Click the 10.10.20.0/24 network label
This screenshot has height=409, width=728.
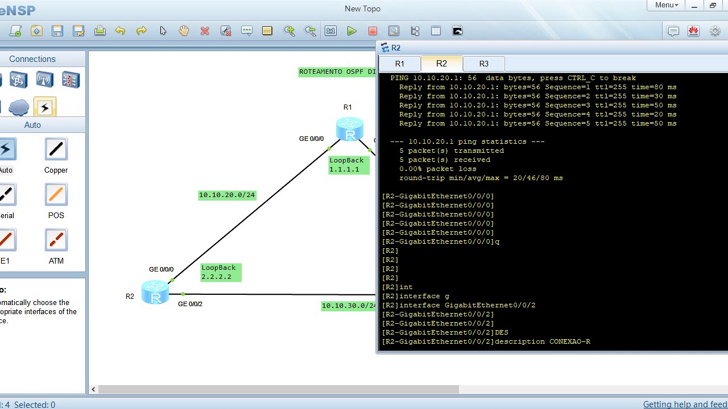pyautogui.click(x=227, y=195)
